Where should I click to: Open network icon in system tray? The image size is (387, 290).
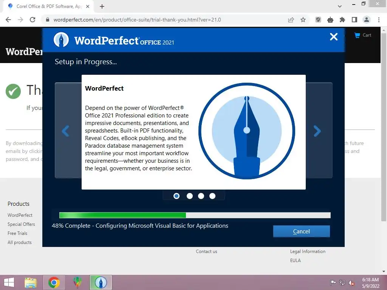[342, 282]
